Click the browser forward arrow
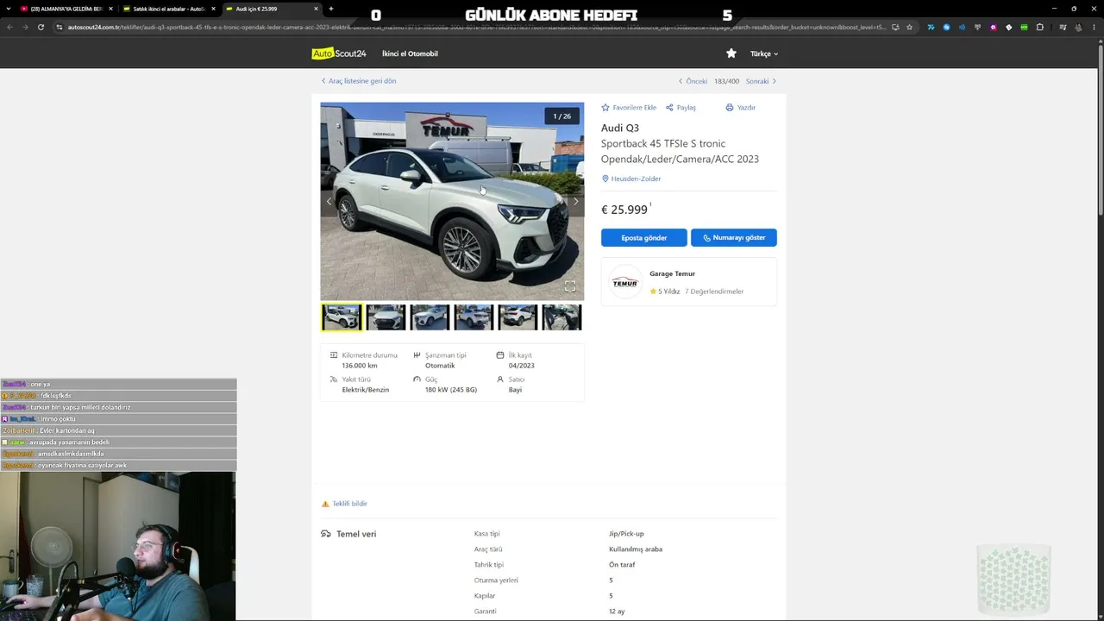Viewport: 1104px width, 621px height. [x=25, y=27]
